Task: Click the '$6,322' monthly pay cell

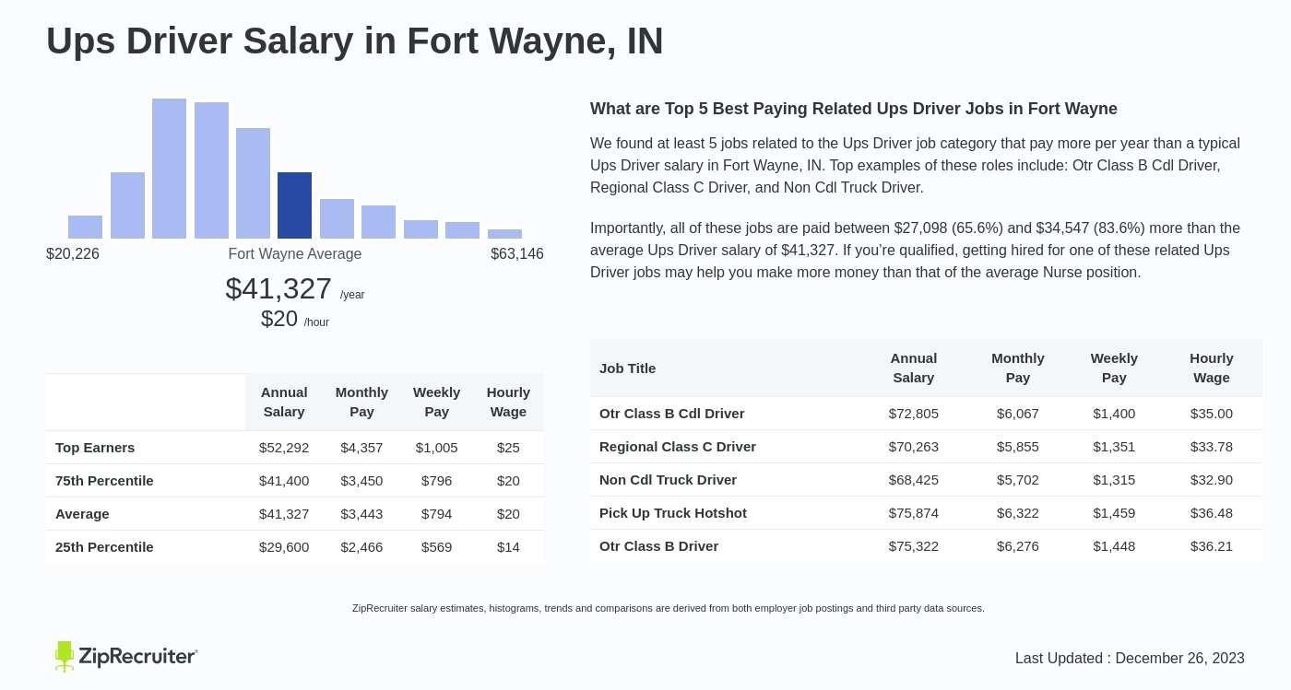Action: point(1018,512)
